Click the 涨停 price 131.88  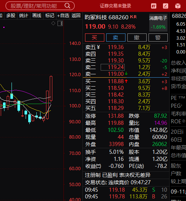coord(116,116)
